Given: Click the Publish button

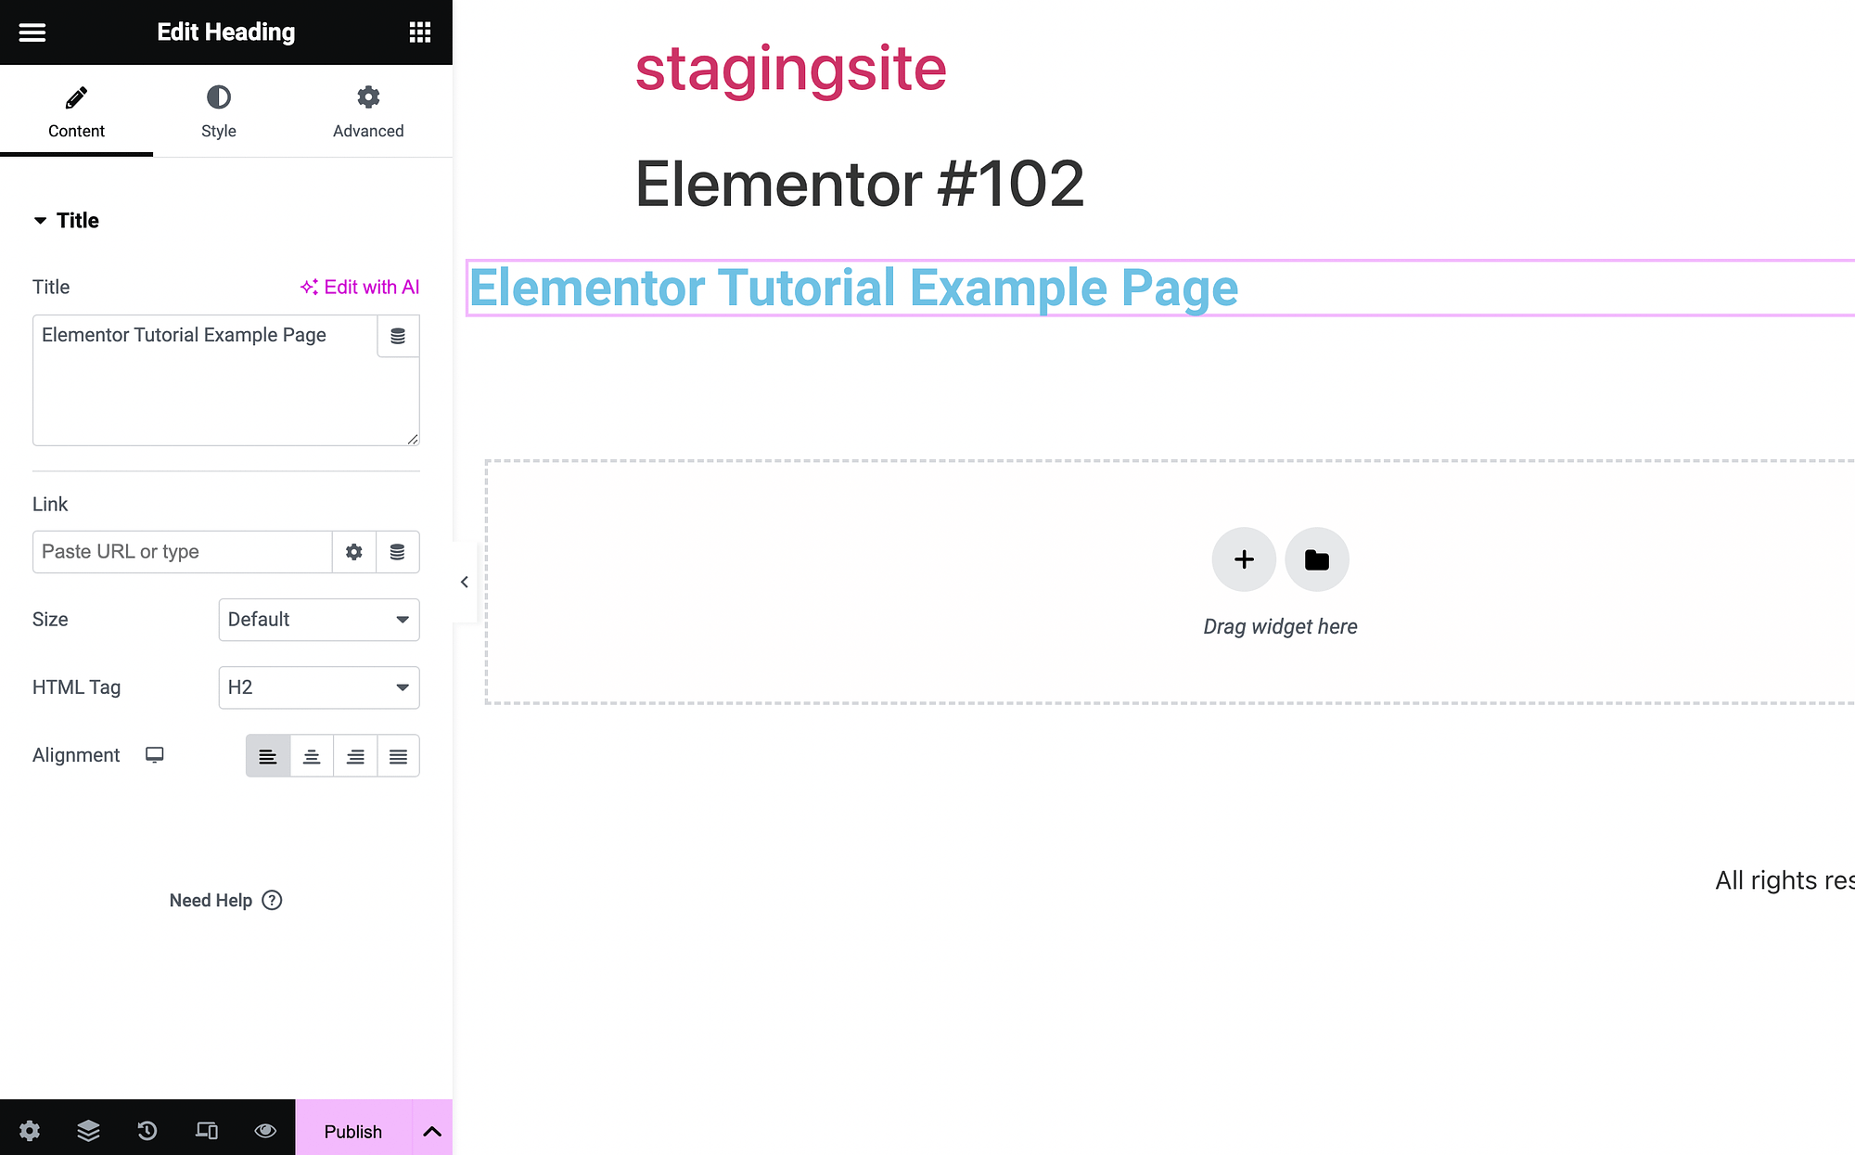Looking at the screenshot, I should tap(351, 1131).
